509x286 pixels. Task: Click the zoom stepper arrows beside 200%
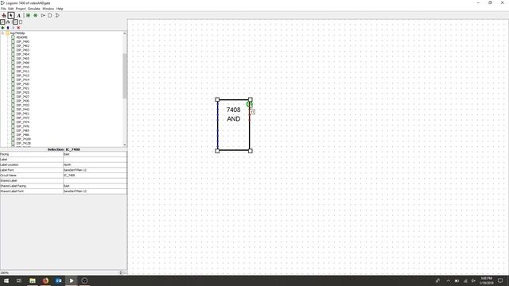121,272
